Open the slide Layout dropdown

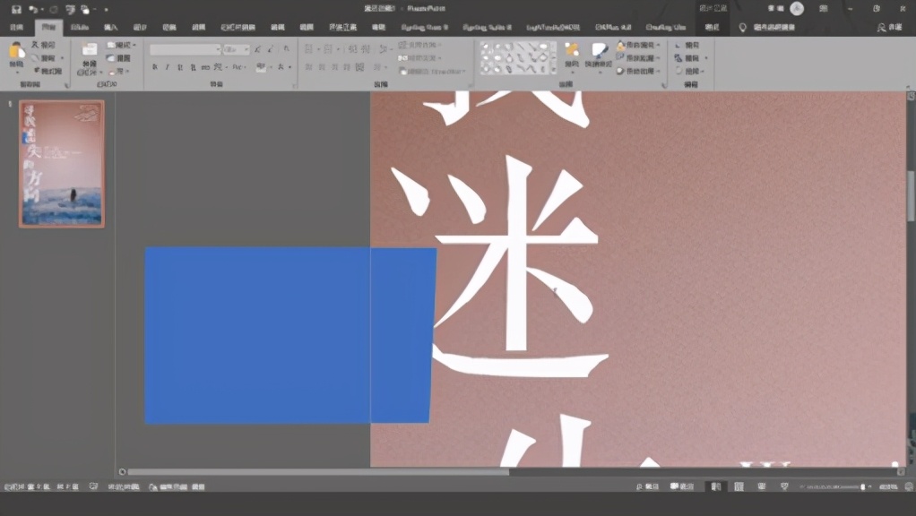(121, 45)
